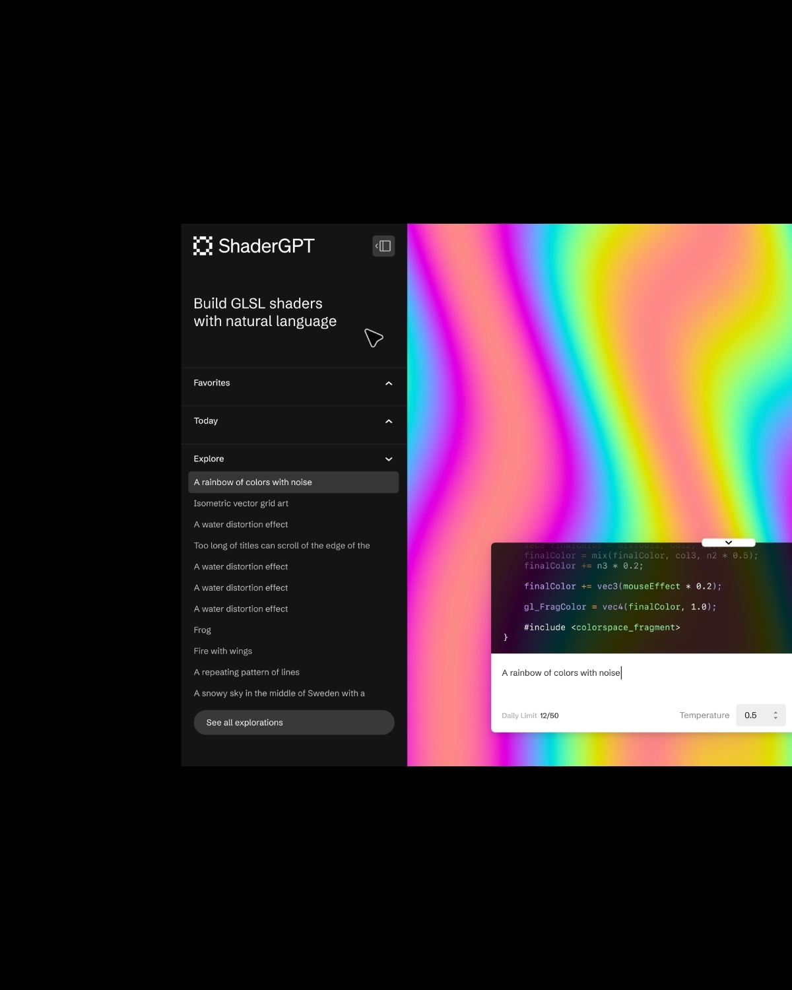This screenshot has height=990, width=792.
Task: Open the 'Fire with wings' shader
Action: pos(222,651)
